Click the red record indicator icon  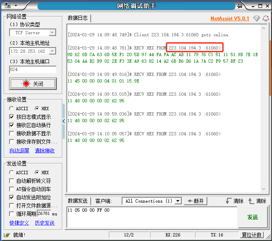click(x=26, y=84)
